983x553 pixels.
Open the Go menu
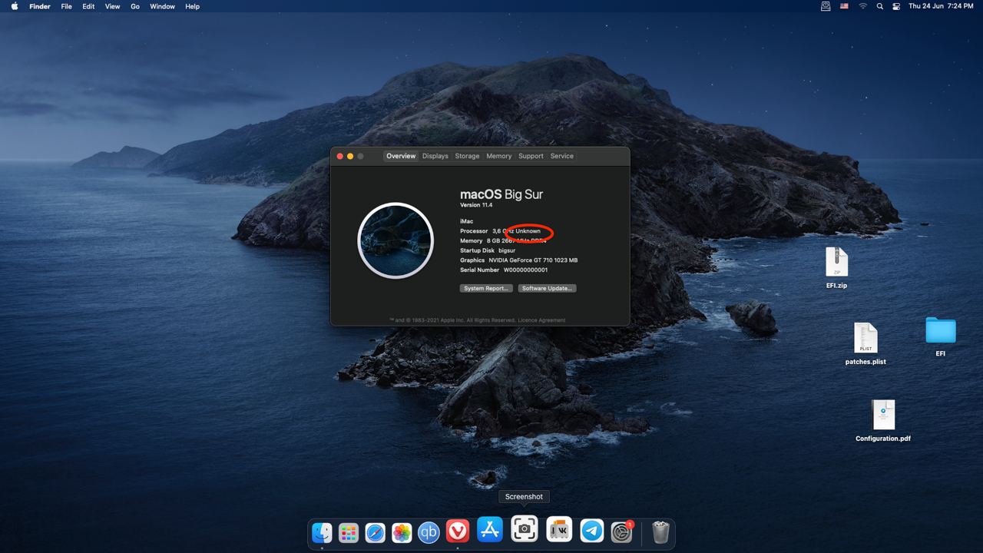pyautogui.click(x=135, y=6)
